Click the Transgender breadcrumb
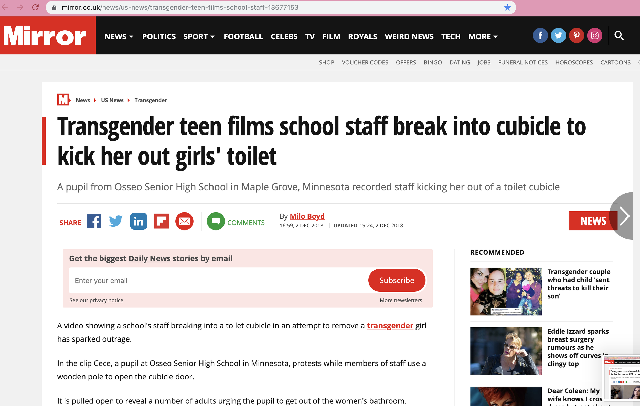The height and width of the screenshot is (406, 640). pos(151,100)
